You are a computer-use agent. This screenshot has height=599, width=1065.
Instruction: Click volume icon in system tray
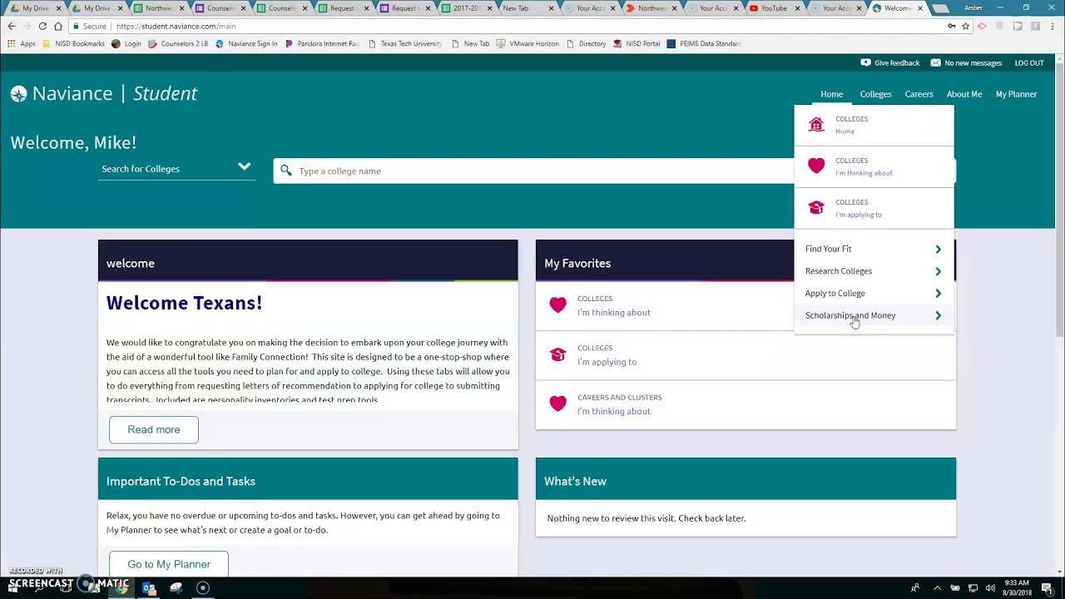click(x=990, y=588)
